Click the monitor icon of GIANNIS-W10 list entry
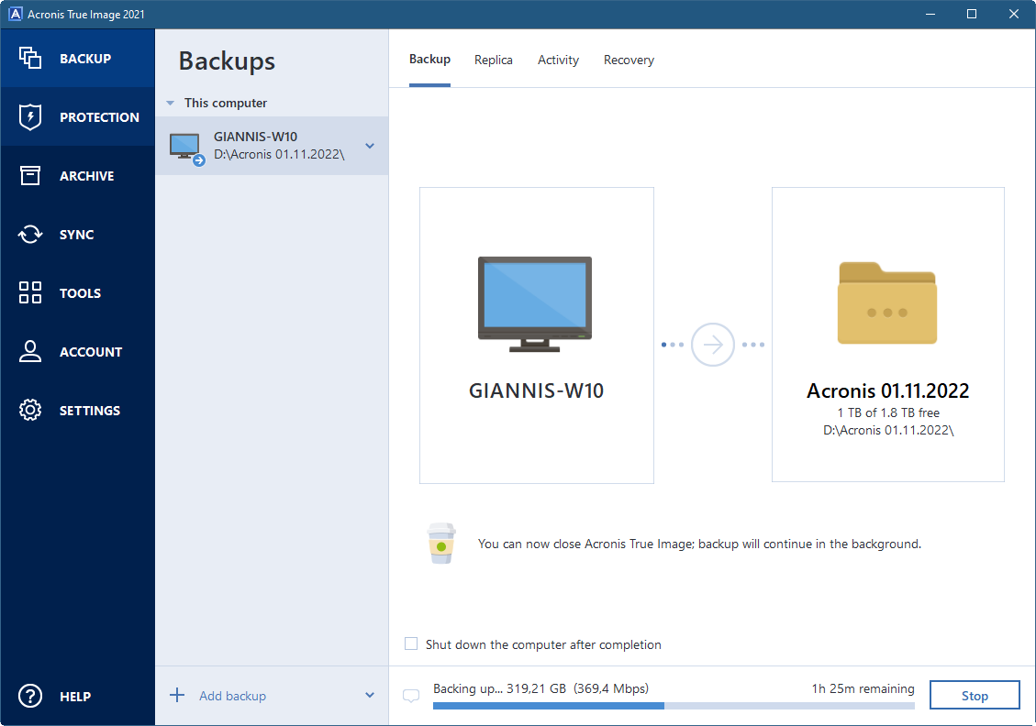This screenshot has width=1036, height=726. pyautogui.click(x=187, y=148)
